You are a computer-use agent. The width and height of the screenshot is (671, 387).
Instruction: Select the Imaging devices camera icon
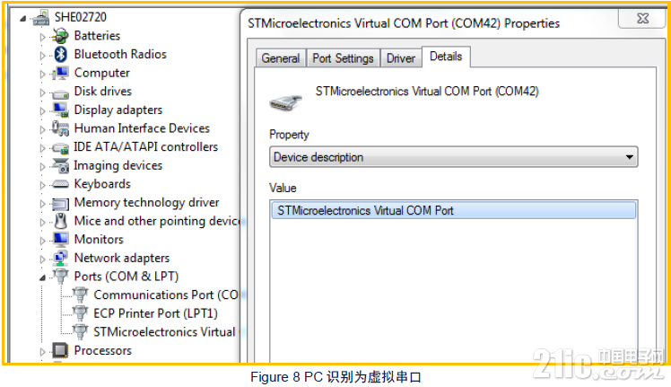tap(60, 165)
